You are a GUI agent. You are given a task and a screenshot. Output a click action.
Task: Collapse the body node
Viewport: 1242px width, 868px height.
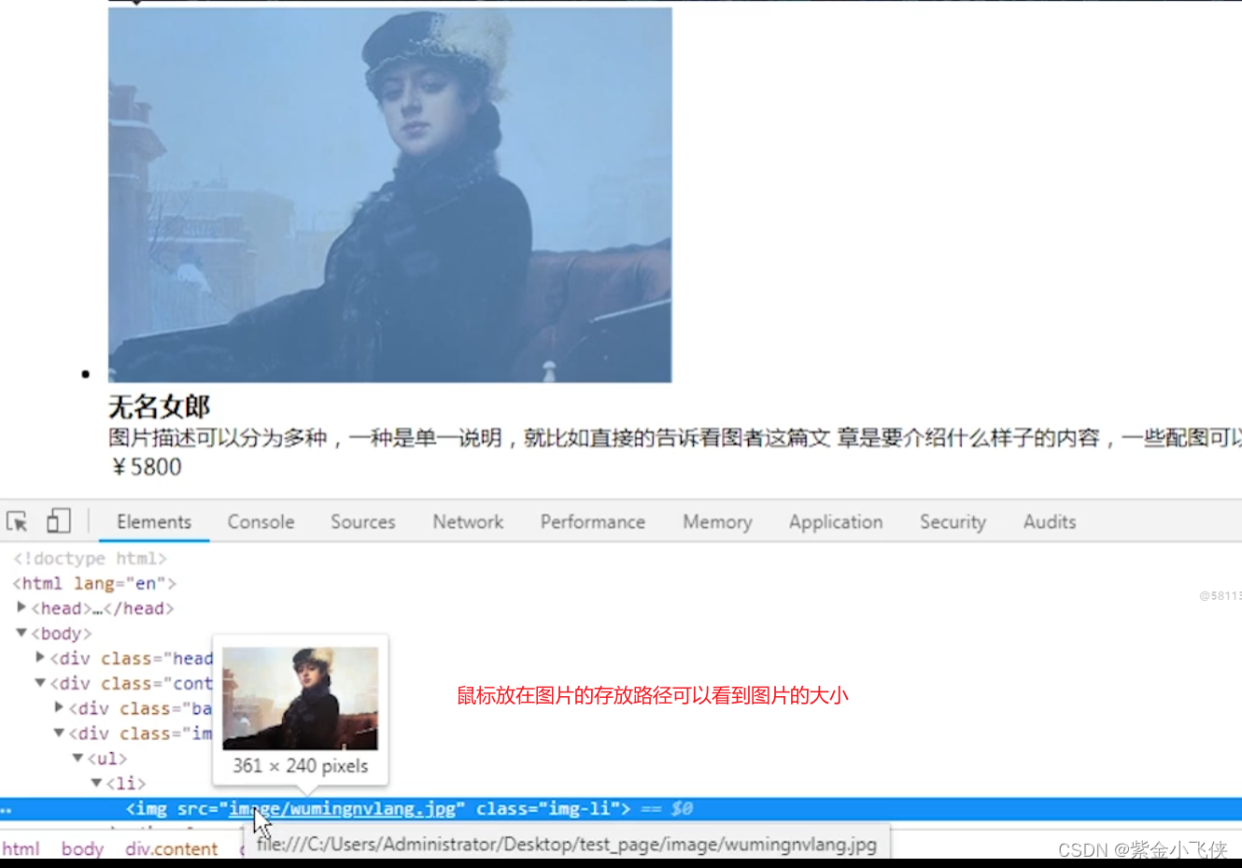click(x=21, y=633)
